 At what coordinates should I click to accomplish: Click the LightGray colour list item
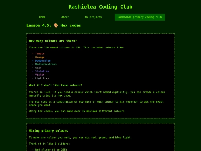coord(42,78)
